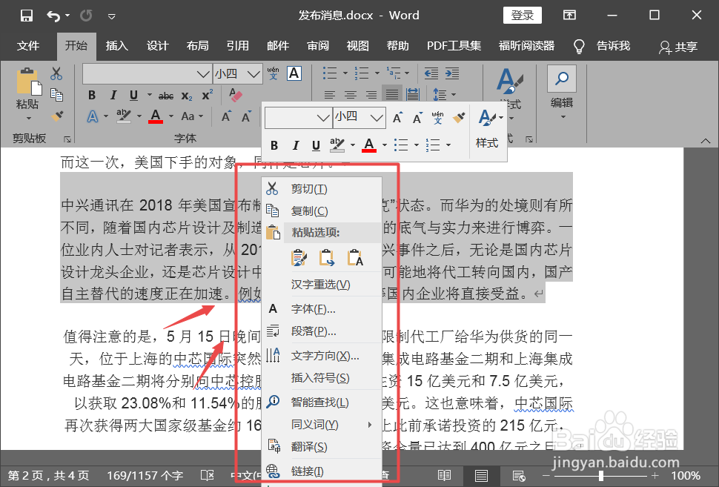The image size is (719, 487).
Task: Click the 登录 sign-in button
Action: point(523,15)
